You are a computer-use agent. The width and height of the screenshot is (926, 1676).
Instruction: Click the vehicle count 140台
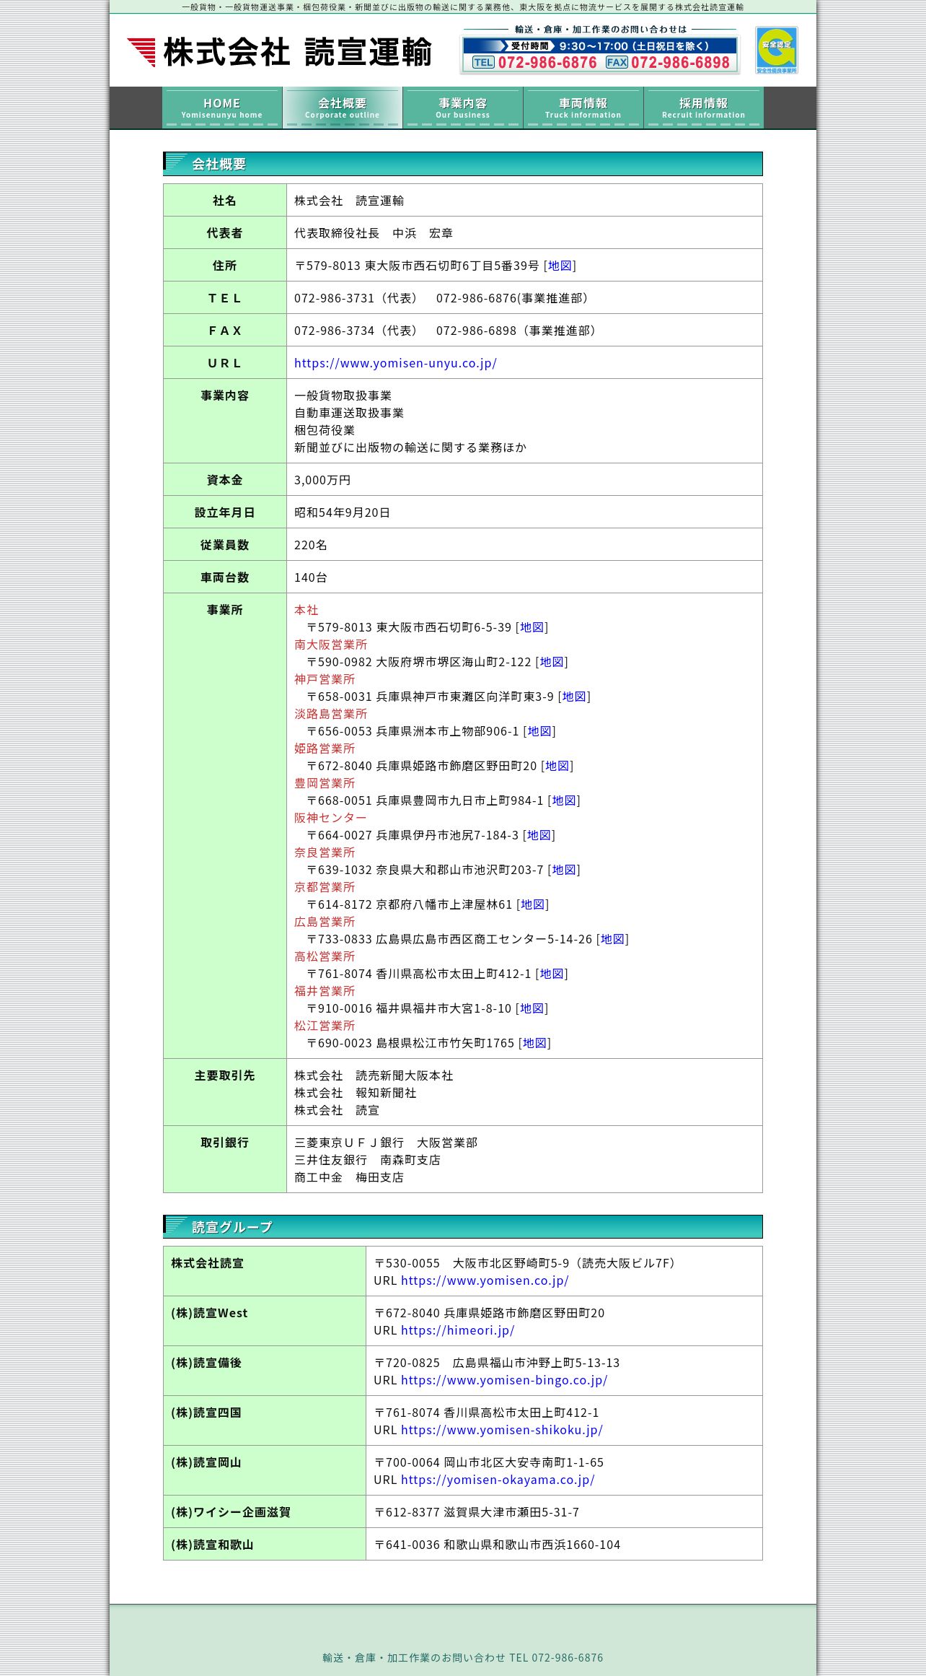coord(311,577)
